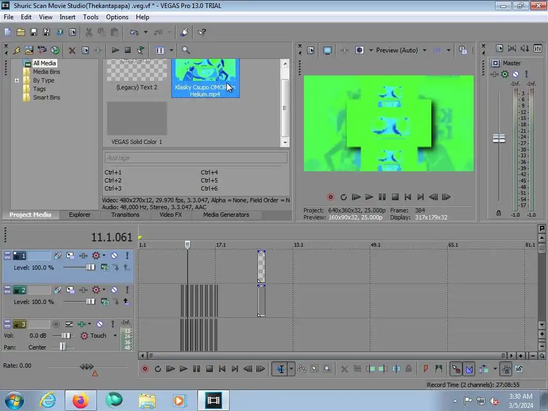Copy snapshot to clipboard in preview toolbar
548x411 pixels.
(x=463, y=50)
